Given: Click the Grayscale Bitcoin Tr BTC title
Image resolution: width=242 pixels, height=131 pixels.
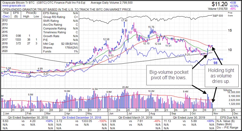Looking at the screenshot, I should pyautogui.click(x=18, y=3).
